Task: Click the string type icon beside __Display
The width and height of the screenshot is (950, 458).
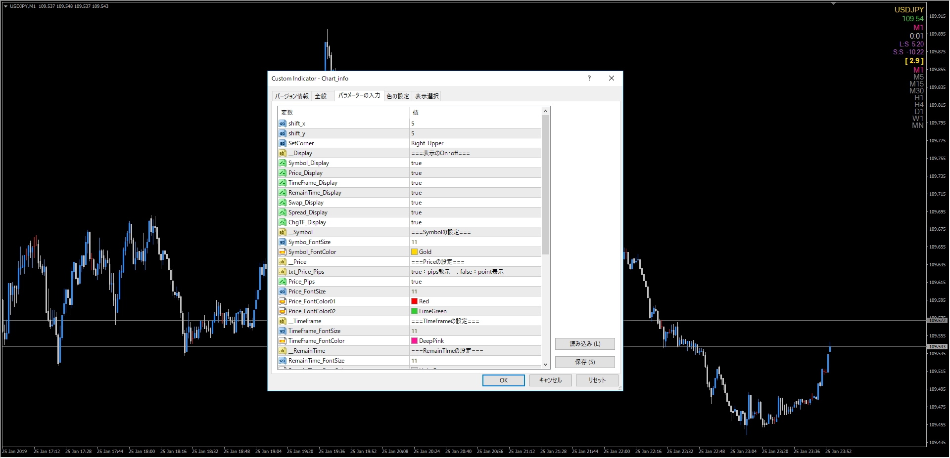Action: tap(283, 153)
